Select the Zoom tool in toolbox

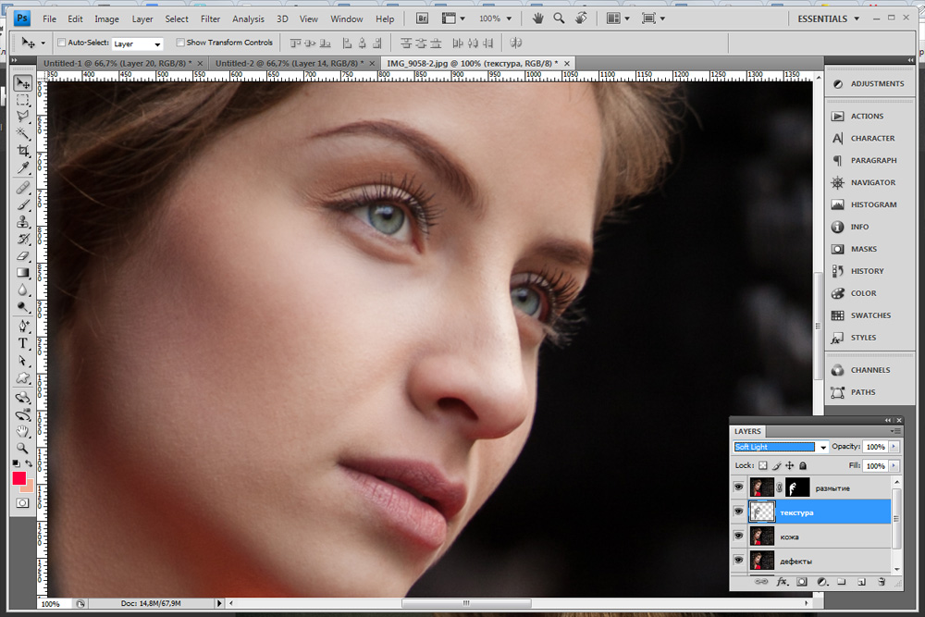(23, 448)
